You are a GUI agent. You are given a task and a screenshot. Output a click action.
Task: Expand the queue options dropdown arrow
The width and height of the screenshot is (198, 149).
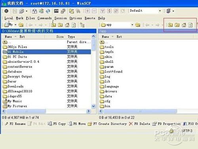pyautogui.click(x=27, y=11)
